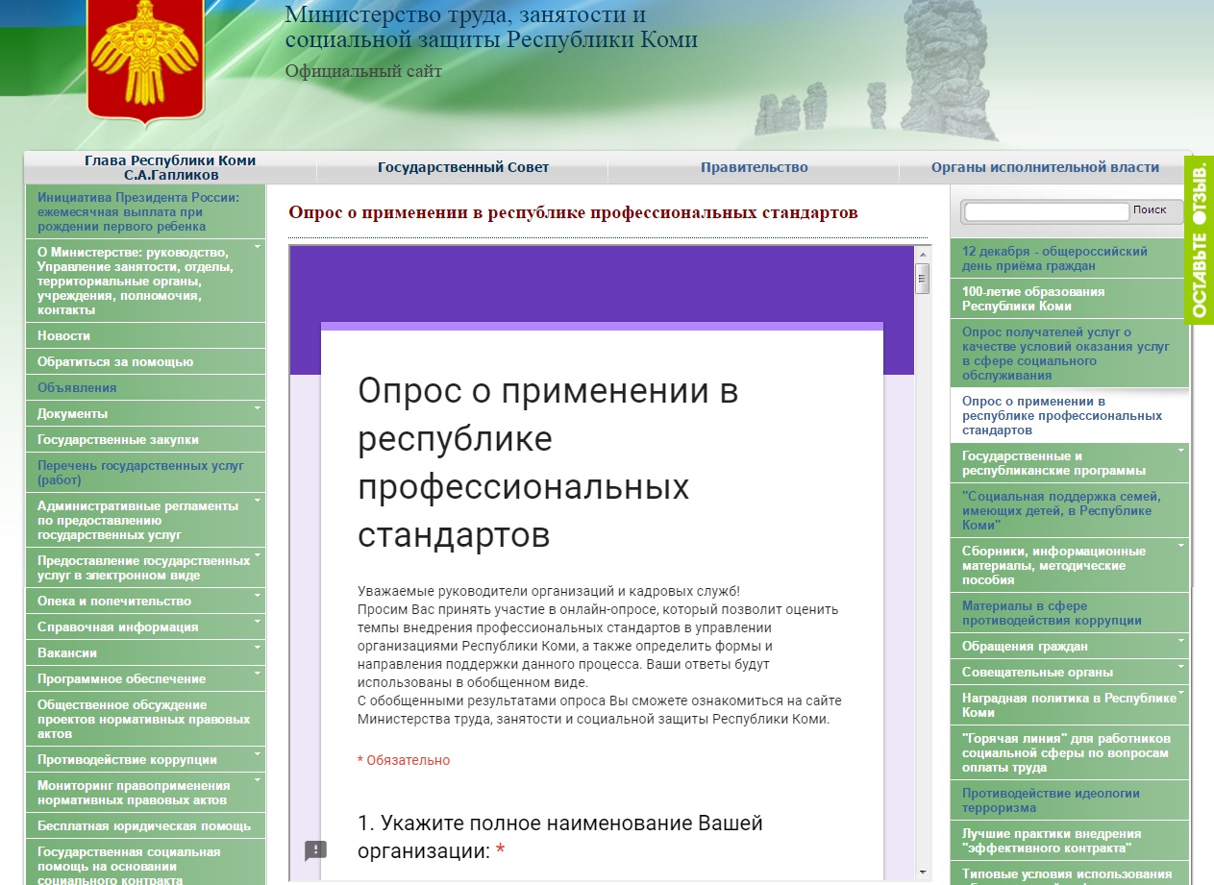Viewport: 1214px width, 885px height.
Task: Expand the 'Опека и попечительство' submenu arrow
Action: tap(258, 596)
